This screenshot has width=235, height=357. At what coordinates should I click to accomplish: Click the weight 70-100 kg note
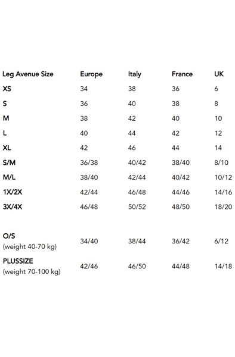pos(32,272)
